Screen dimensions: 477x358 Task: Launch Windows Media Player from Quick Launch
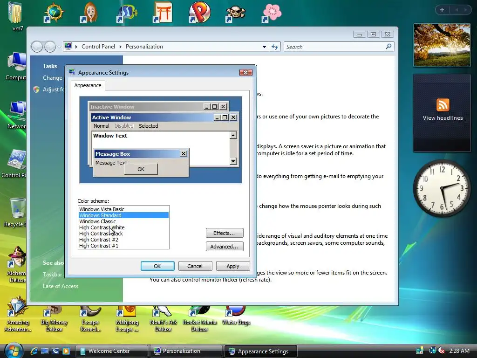tap(66, 351)
